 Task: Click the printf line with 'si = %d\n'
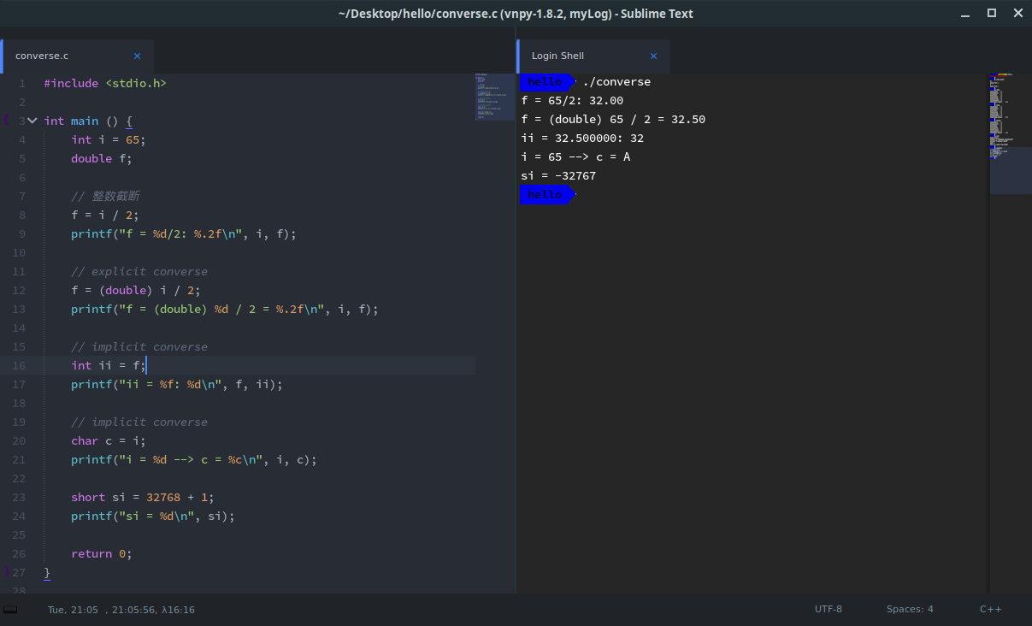153,516
